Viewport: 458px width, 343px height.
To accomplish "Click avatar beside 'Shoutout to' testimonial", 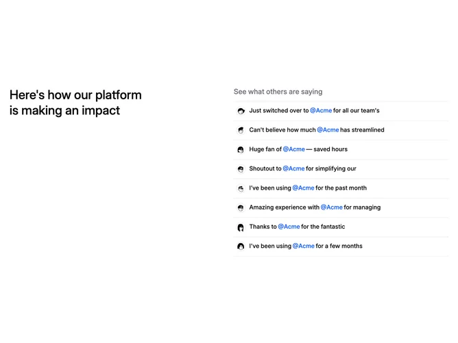I will 241,169.
